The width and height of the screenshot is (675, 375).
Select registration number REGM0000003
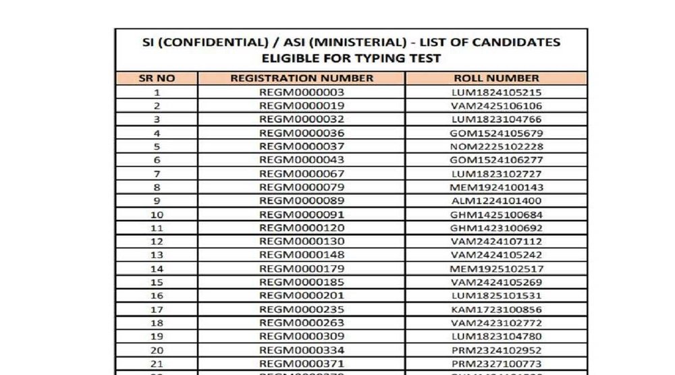[x=302, y=92]
